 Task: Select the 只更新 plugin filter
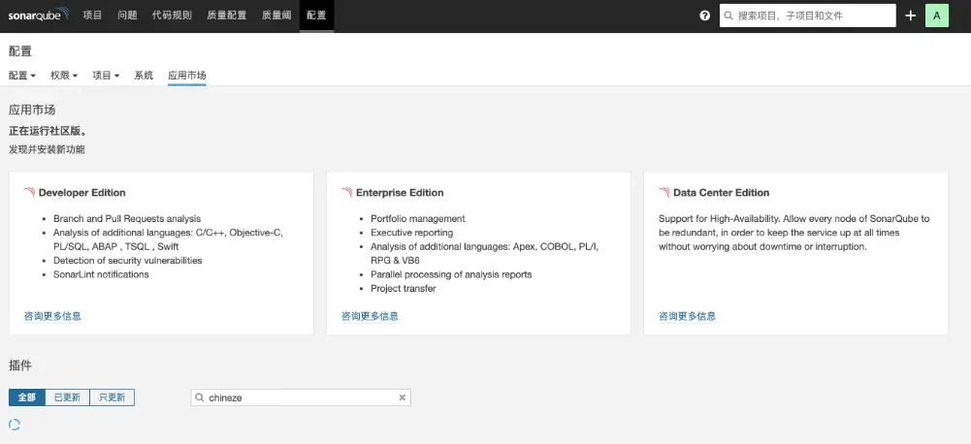[113, 397]
